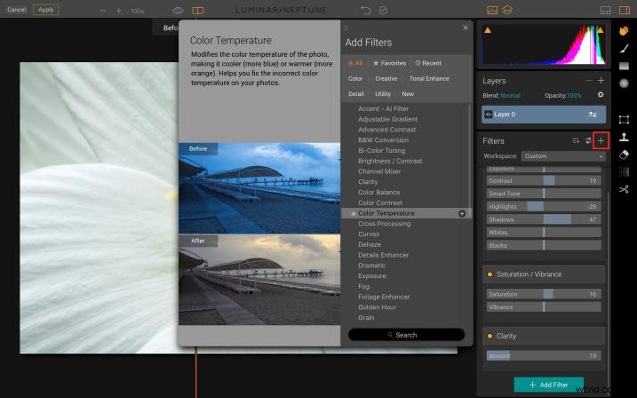This screenshot has width=637, height=398.
Task: Toggle the histogram panel icon
Action: click(x=492, y=10)
